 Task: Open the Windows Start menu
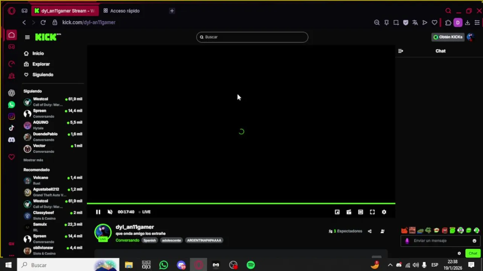click(x=8, y=265)
